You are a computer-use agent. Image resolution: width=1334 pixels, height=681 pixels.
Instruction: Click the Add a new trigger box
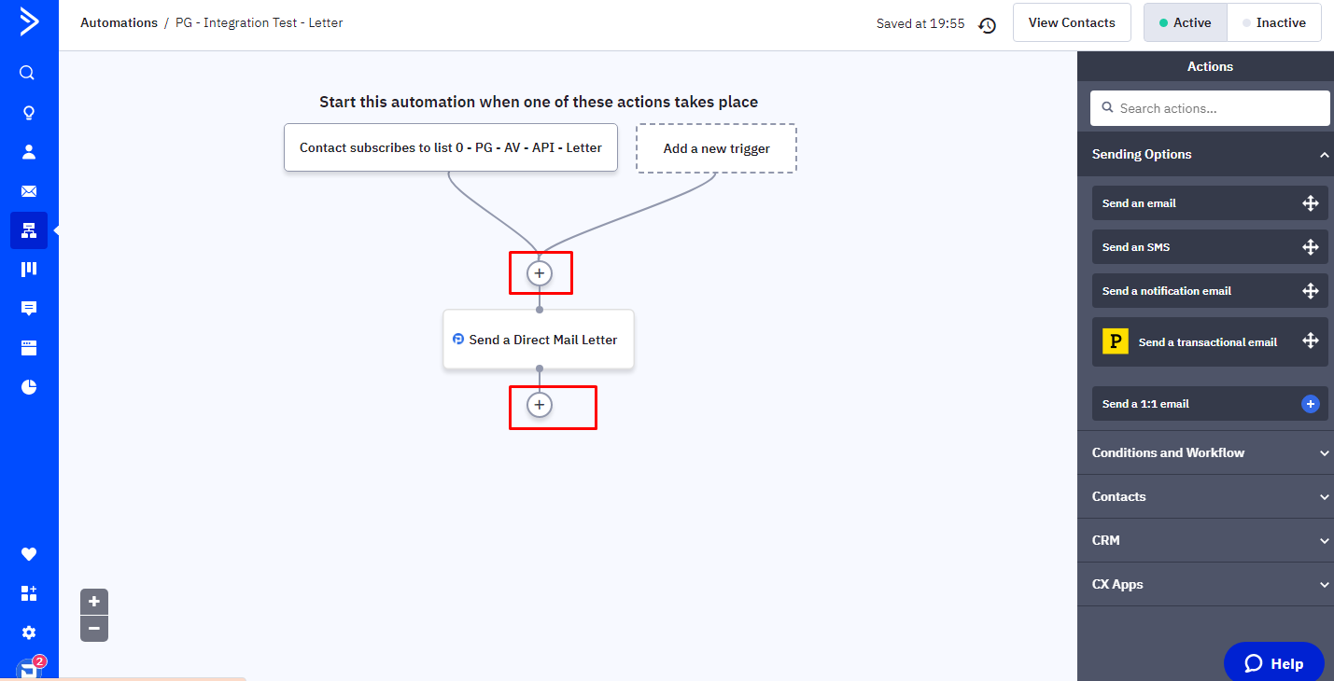[716, 148]
